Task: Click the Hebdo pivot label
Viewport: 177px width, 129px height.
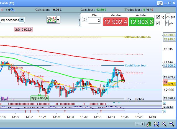Action: click(140, 99)
